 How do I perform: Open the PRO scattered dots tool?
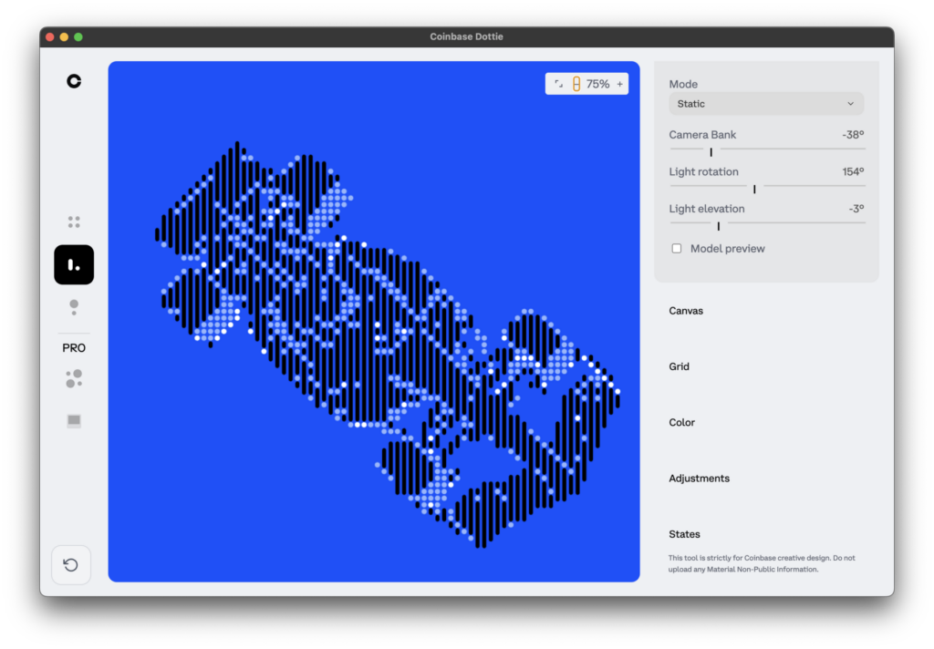(x=74, y=378)
